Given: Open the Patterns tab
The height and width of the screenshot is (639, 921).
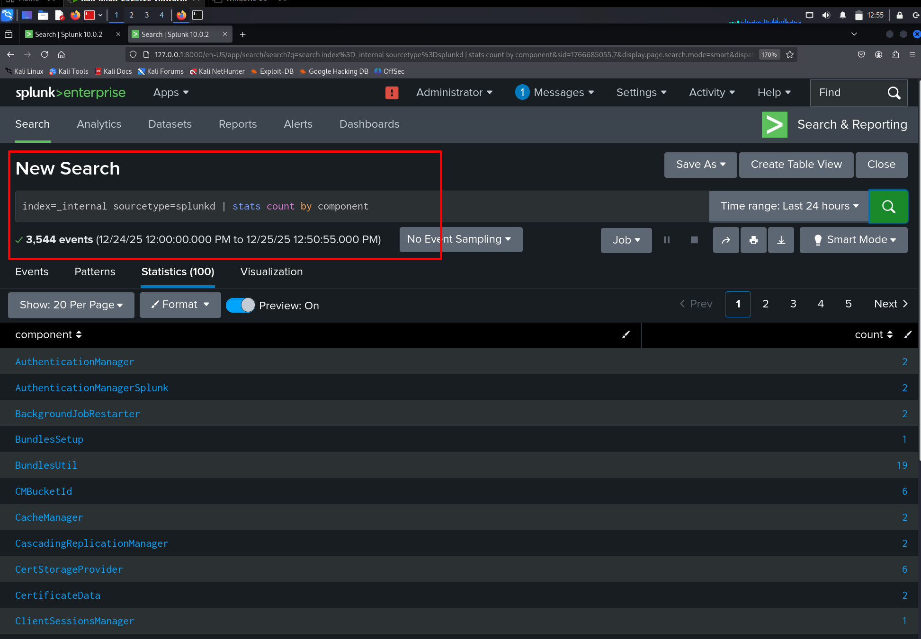Looking at the screenshot, I should 95,272.
